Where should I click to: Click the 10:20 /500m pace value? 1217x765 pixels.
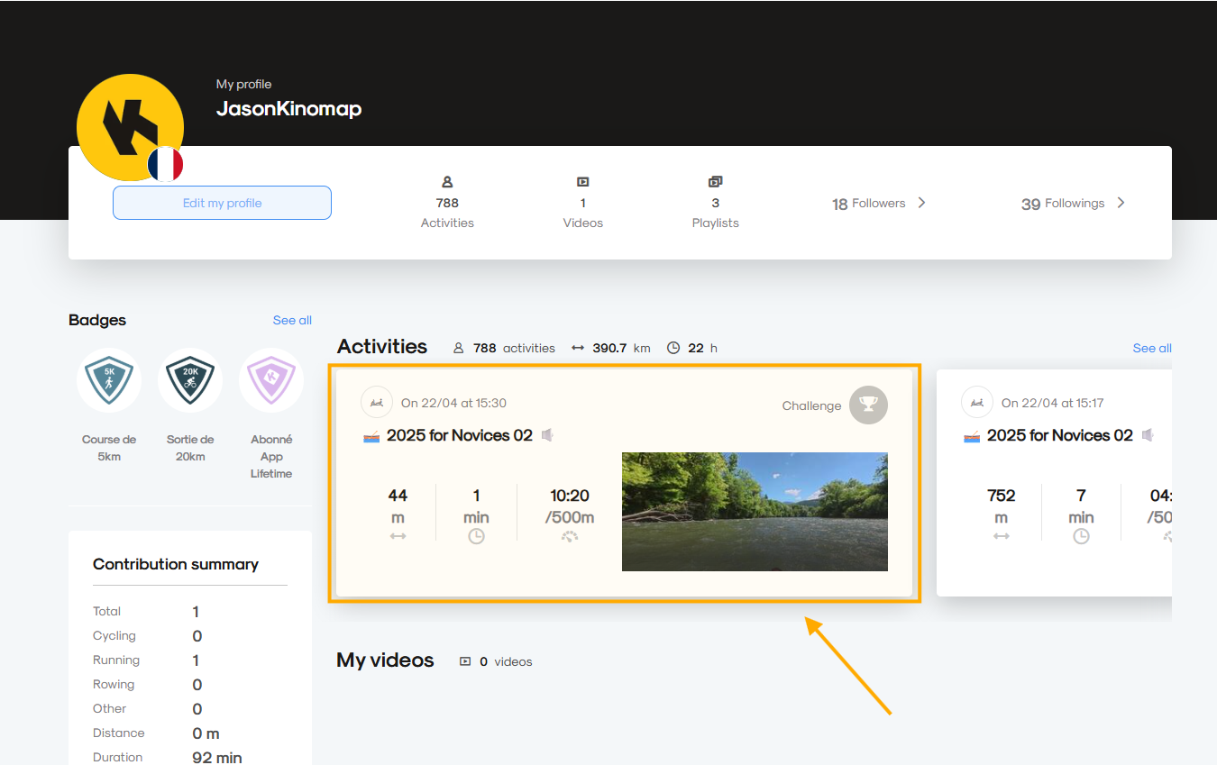570,506
